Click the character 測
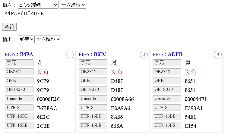The image size is (228, 135). pyautogui.click(x=40, y=63)
